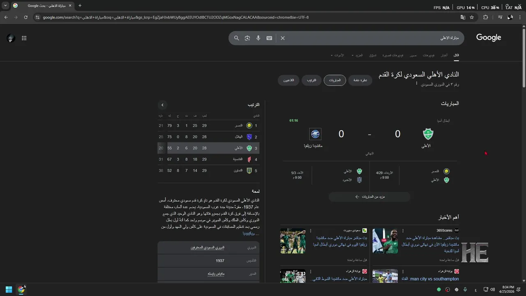Open the browser extensions puzzle icon
Screen dimensions: 526x296
coord(485,17)
